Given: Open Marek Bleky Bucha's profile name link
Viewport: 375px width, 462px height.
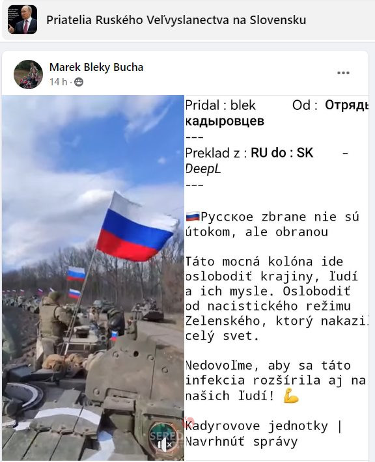Looking at the screenshot, I should coord(96,67).
